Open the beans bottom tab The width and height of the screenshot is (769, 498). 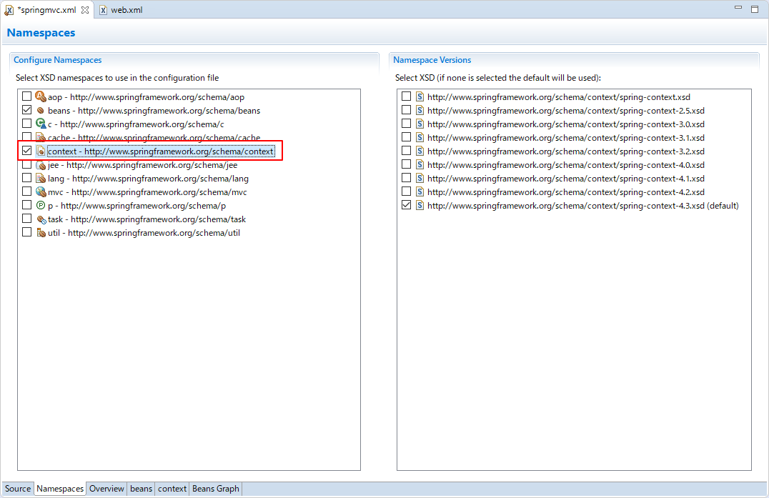[x=141, y=489]
